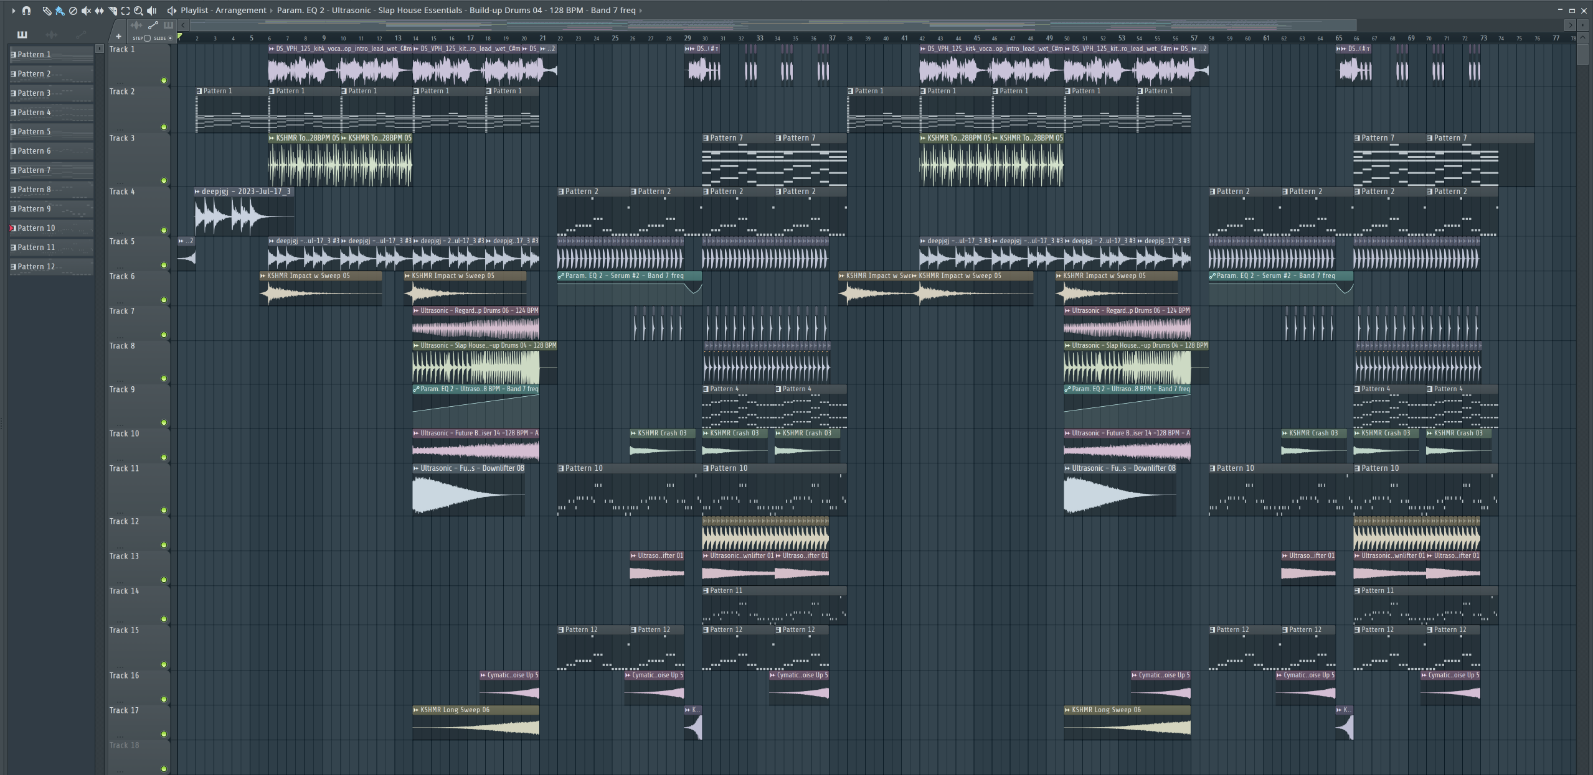The width and height of the screenshot is (1593, 775).
Task: Show audio clips in the picker panel
Action: click(x=52, y=34)
